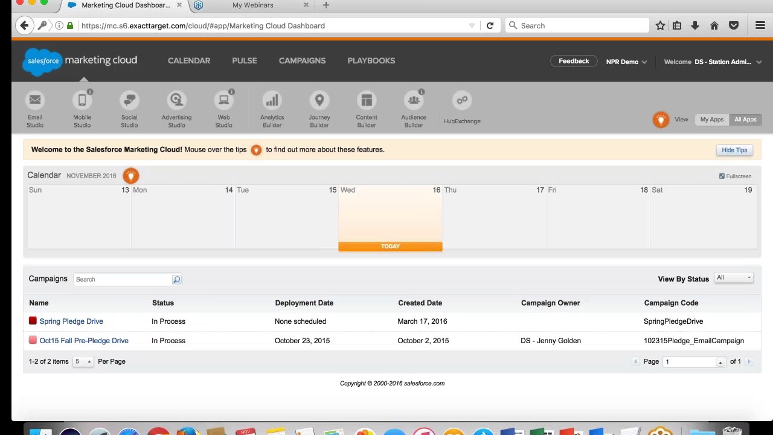Viewport: 773px width, 435px height.
Task: Open the URL bar history dropdown arrow
Action: point(472,25)
